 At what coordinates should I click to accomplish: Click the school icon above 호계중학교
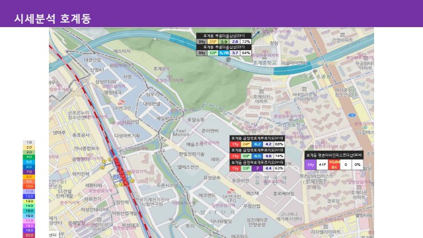click(x=264, y=57)
